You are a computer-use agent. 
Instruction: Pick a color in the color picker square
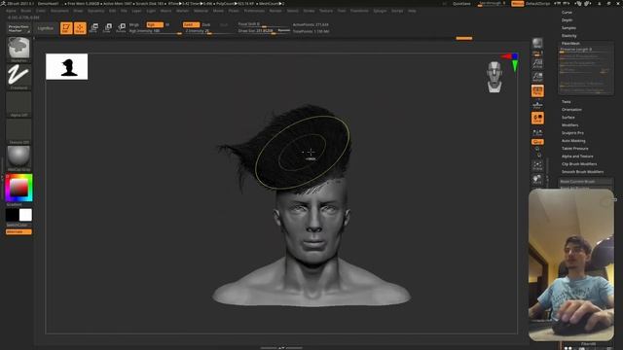click(x=18, y=188)
